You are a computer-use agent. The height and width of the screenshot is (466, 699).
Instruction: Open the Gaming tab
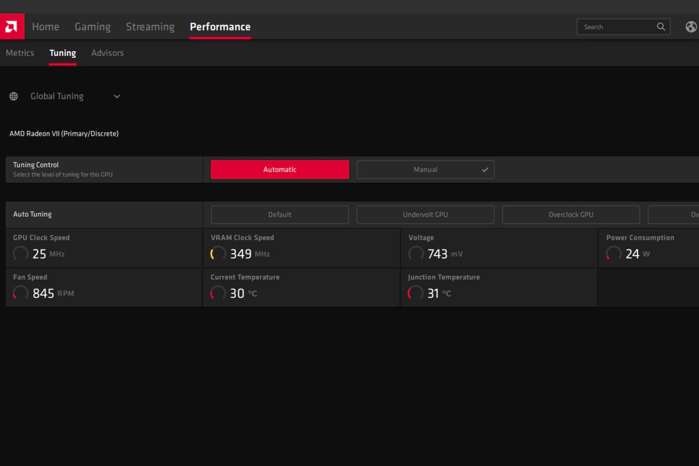click(x=93, y=27)
